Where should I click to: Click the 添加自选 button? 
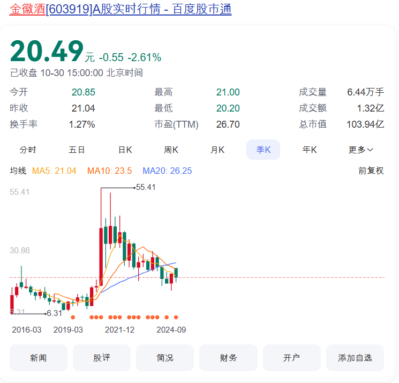355,358
